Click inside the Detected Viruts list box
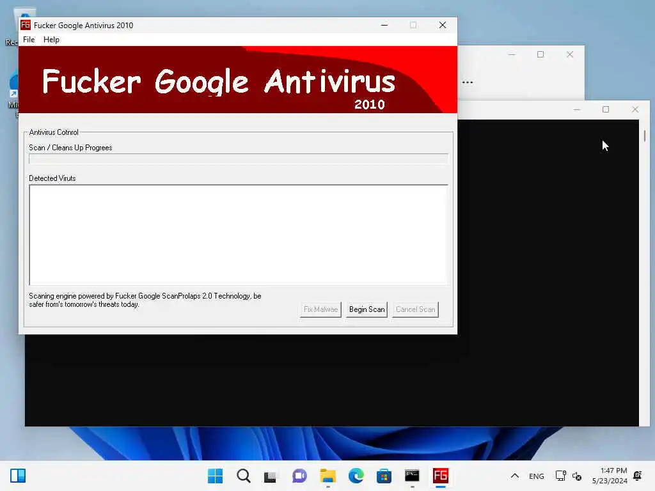 pyautogui.click(x=239, y=235)
